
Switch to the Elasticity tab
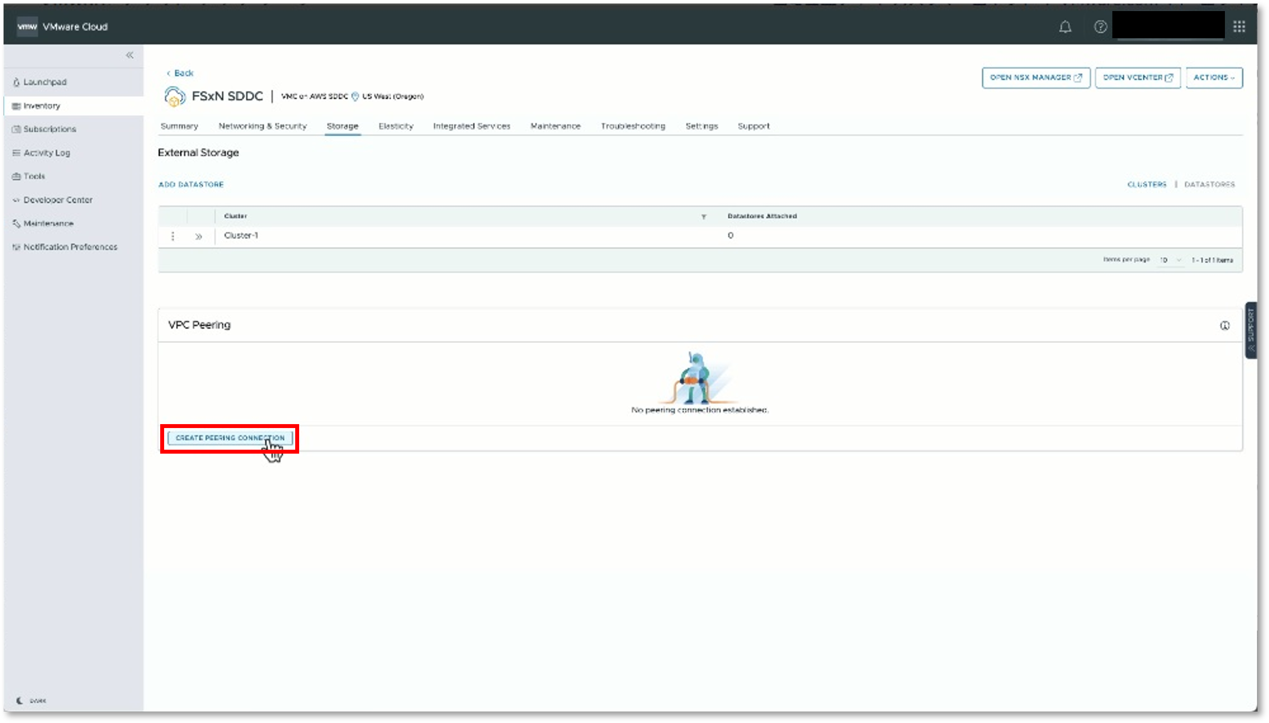396,126
